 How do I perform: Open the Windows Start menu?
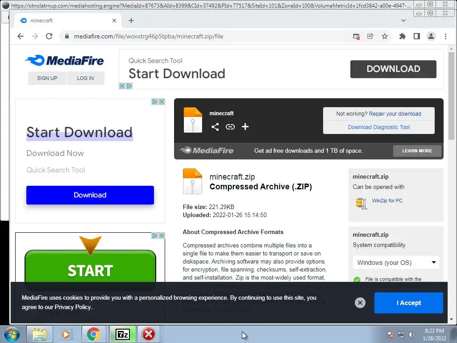[x=12, y=334]
